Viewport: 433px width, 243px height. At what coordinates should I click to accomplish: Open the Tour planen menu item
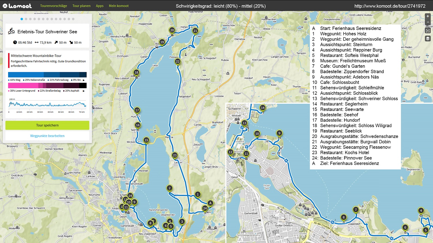81,6
